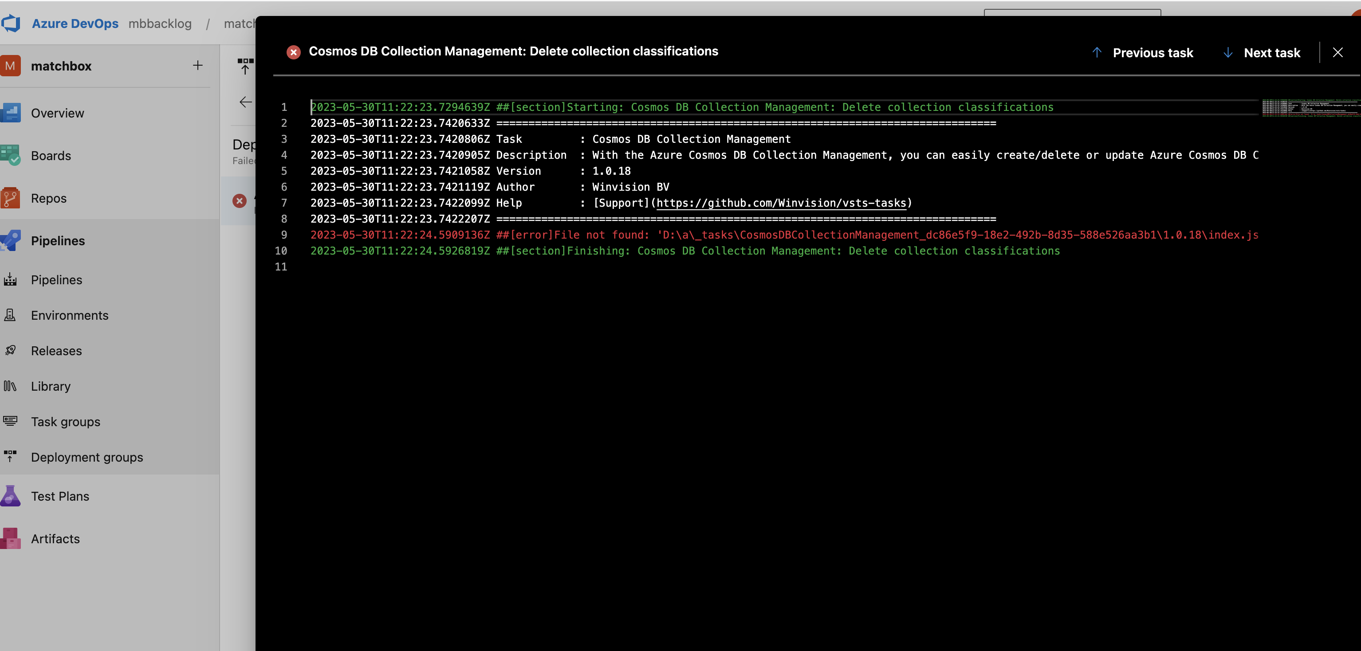The width and height of the screenshot is (1361, 651).
Task: Click the matchbox project avatar
Action: pos(11,66)
